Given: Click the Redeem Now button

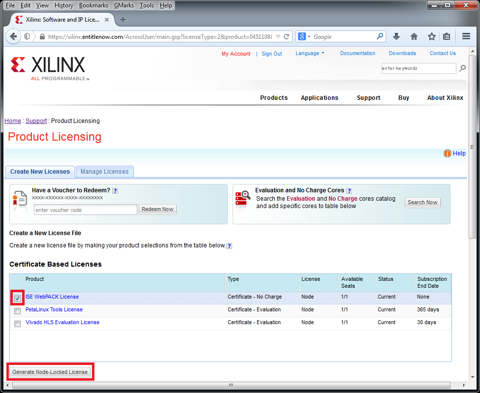Looking at the screenshot, I should 157,210.
